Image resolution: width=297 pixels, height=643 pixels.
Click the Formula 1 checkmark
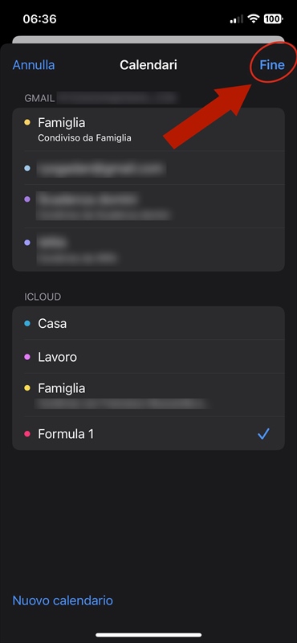(x=263, y=434)
